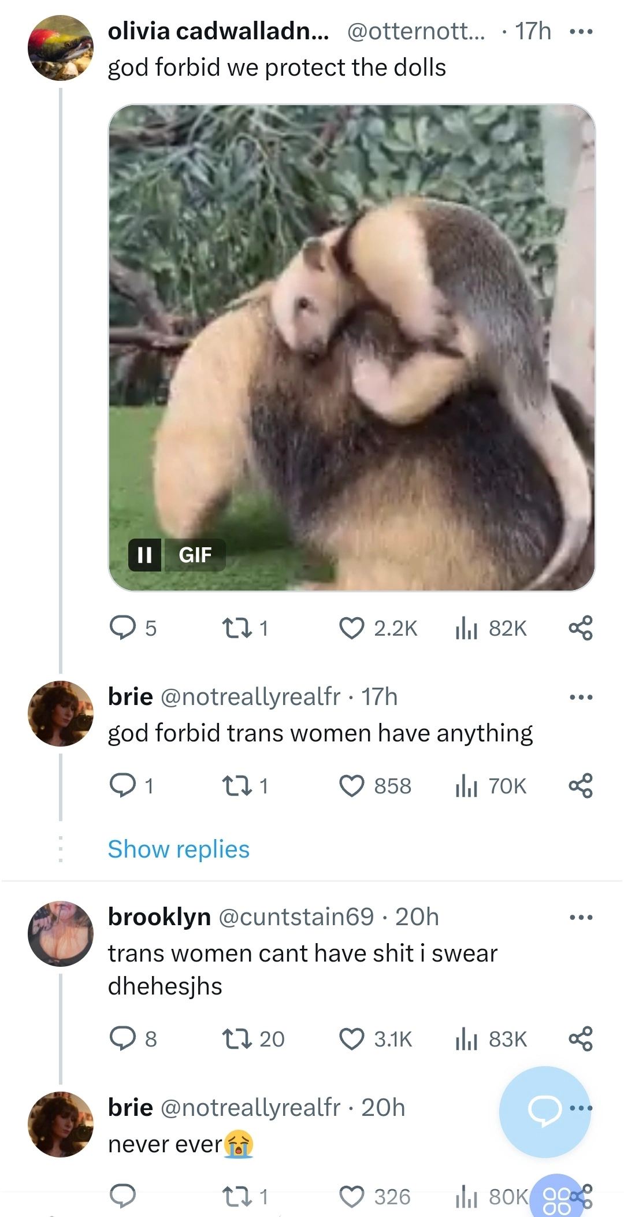Like brie's tweet with 858 likes
624x1217 pixels.
click(351, 786)
